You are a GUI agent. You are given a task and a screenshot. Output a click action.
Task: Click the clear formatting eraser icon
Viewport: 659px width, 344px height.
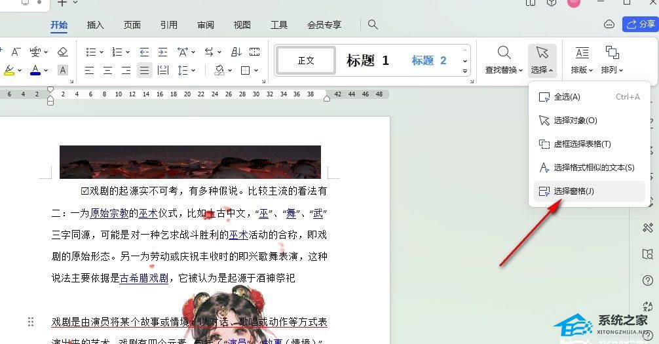63,52
